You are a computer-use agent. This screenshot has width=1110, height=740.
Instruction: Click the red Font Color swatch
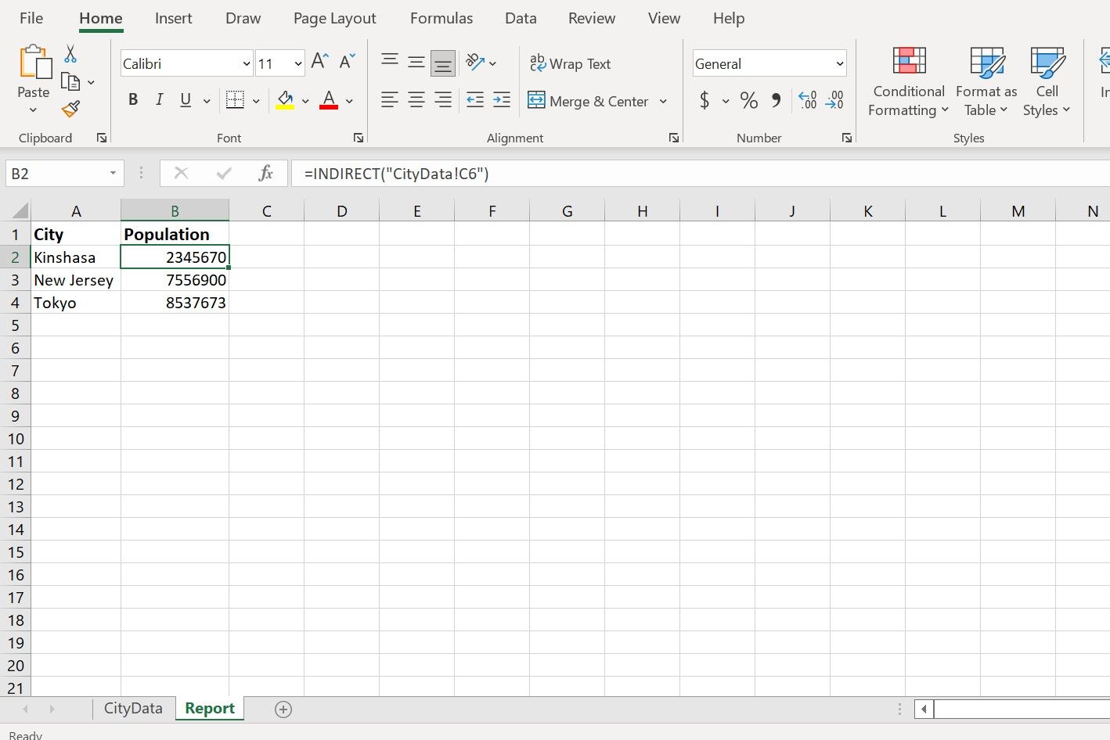[x=328, y=106]
